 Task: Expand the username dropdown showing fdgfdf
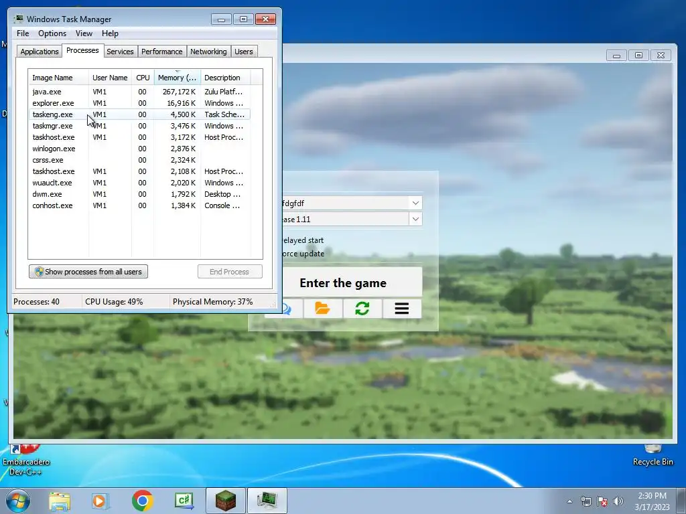click(x=415, y=203)
